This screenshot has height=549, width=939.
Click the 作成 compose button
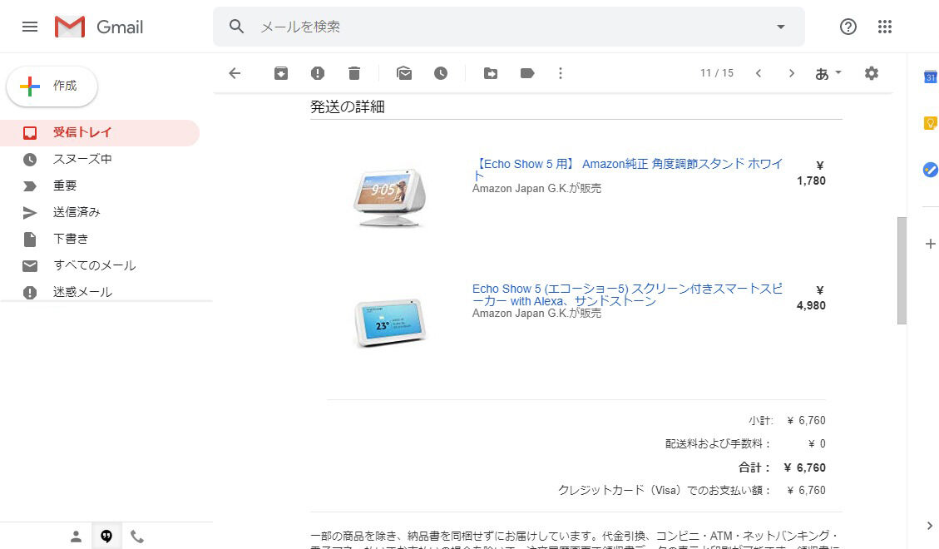(x=52, y=87)
